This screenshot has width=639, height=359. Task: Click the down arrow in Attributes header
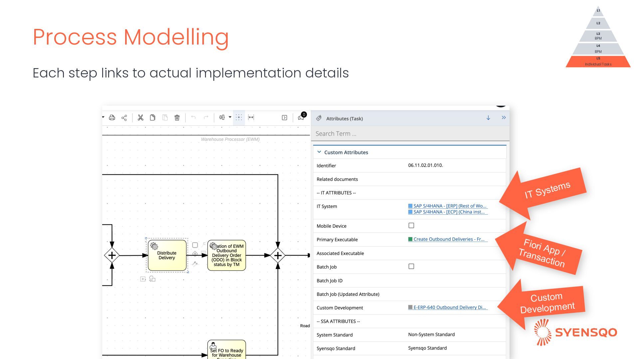[488, 118]
